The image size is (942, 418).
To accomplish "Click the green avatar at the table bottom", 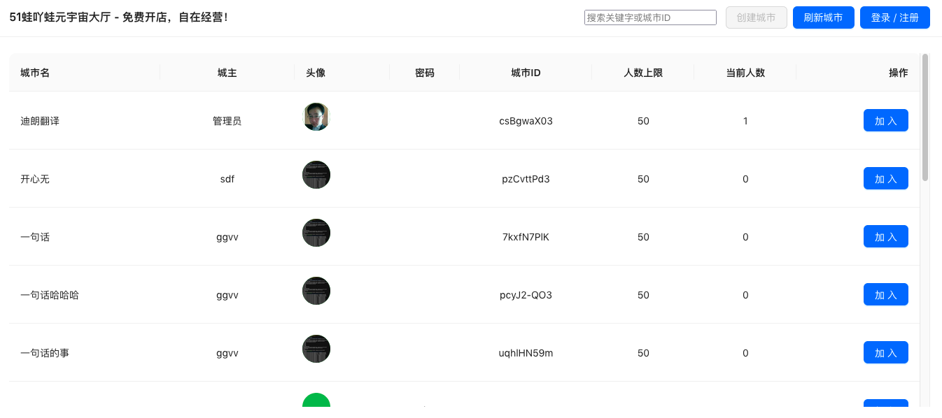I will (x=316, y=401).
